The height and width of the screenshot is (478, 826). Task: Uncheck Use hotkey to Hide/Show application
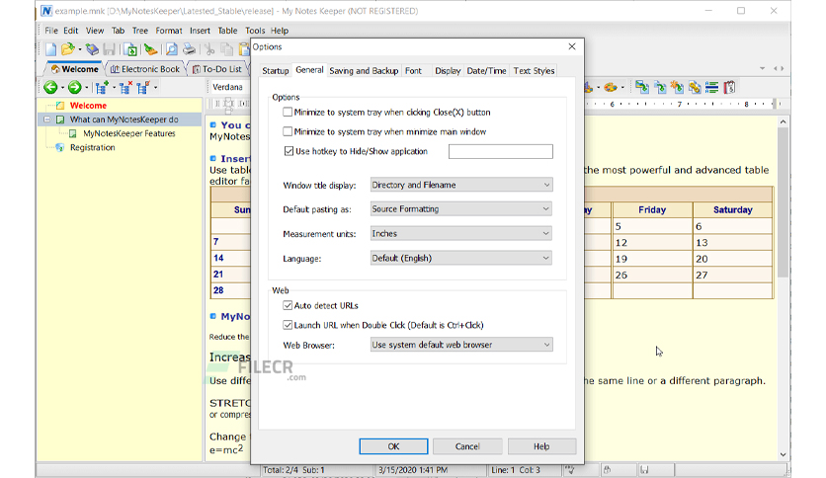[289, 151]
